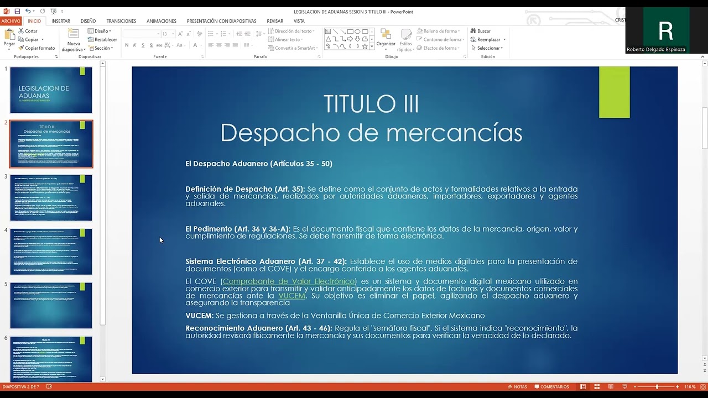708x398 pixels.
Task: Toggle italic K formatting
Action: pyautogui.click(x=134, y=45)
